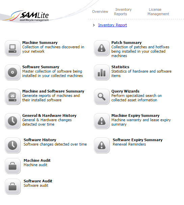Open the Machine and Software Summary icon

point(13,97)
